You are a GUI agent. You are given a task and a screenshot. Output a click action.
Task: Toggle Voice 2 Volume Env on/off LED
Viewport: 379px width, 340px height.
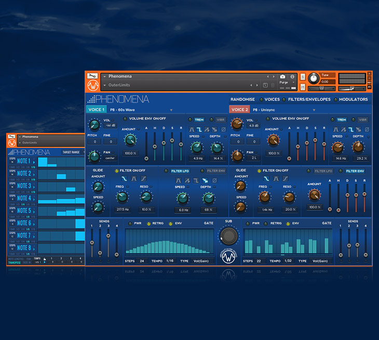point(268,119)
